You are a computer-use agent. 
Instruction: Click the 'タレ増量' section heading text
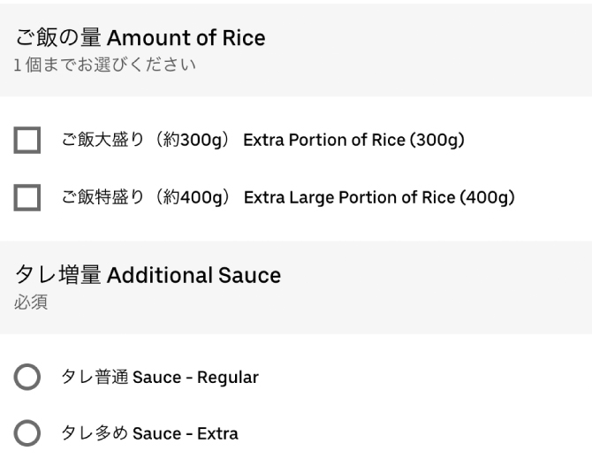pyautogui.click(x=58, y=275)
